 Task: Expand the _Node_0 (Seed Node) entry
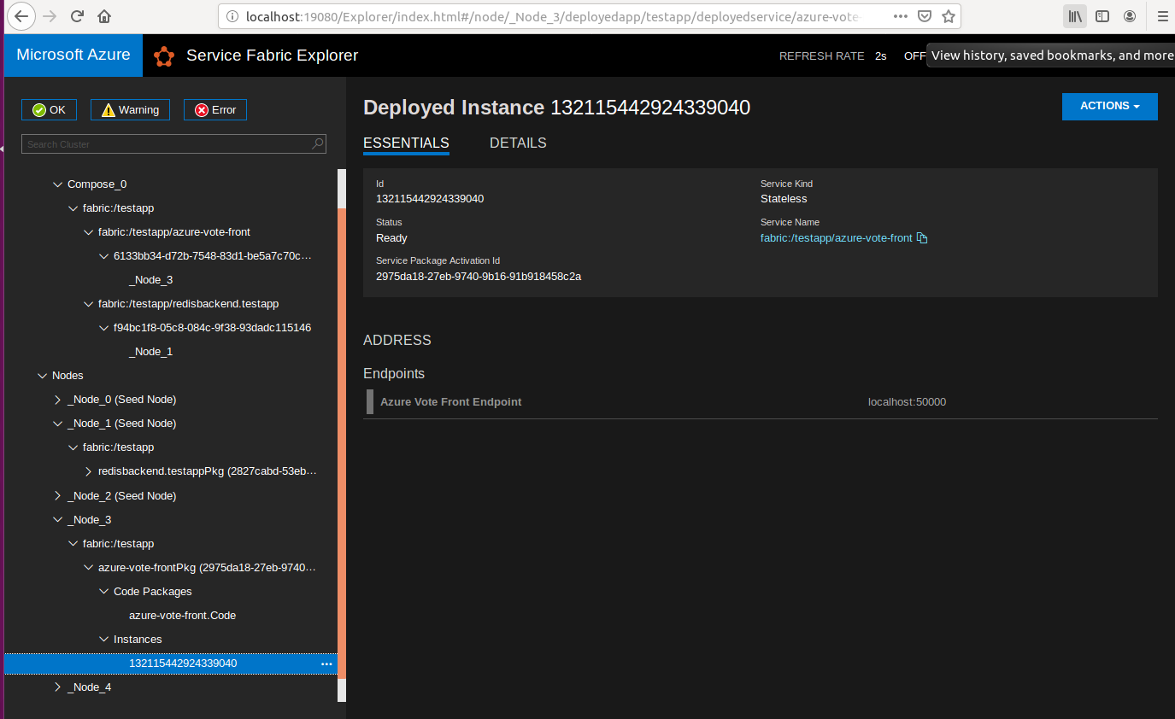tap(56, 399)
